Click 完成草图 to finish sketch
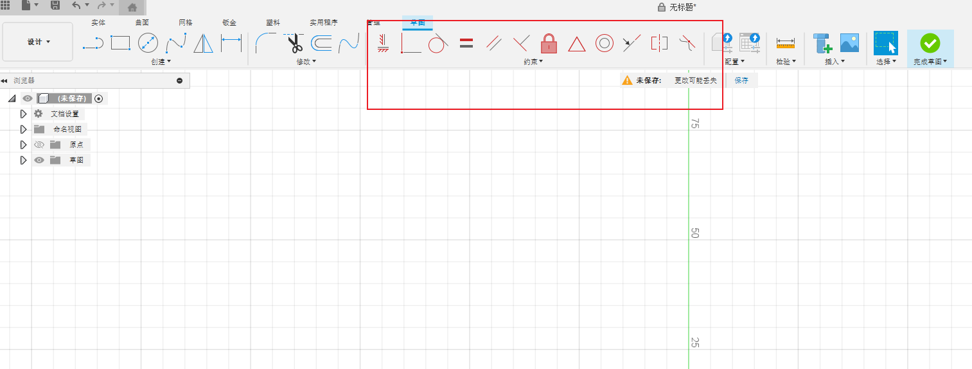Image resolution: width=972 pixels, height=369 pixels. click(930, 48)
